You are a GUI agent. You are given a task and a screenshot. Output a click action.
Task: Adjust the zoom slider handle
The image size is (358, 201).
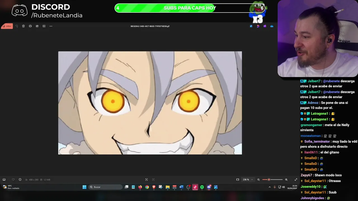point(269,180)
